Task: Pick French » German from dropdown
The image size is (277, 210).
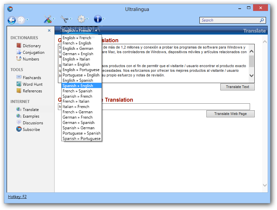Action: coord(82,112)
